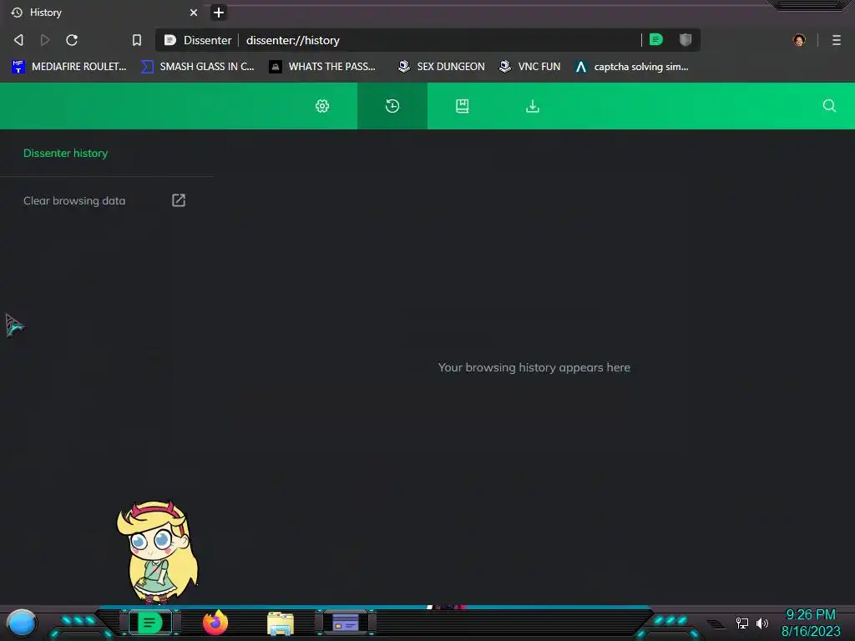Viewport: 855px width, 641px height.
Task: Open network icon in system tray
Action: coord(742,623)
